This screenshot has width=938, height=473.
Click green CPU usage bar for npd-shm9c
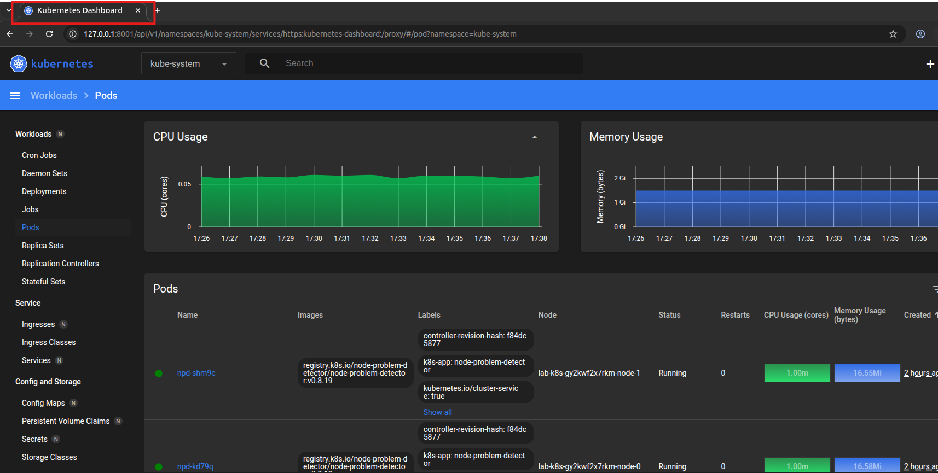[797, 373]
